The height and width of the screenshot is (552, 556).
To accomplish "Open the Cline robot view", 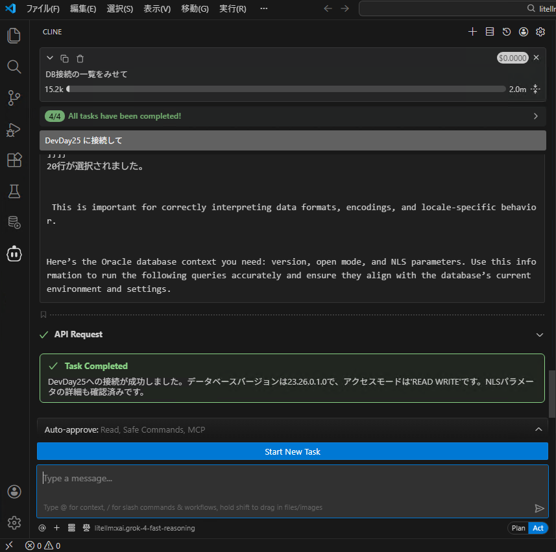I will click(x=14, y=254).
